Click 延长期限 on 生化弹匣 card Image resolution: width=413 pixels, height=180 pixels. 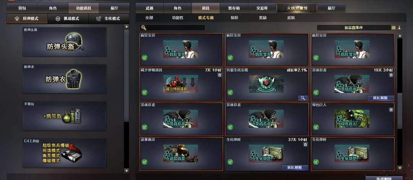point(295,168)
